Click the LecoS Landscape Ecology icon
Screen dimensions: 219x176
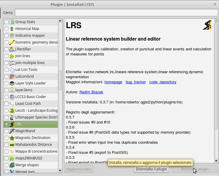click(12, 111)
